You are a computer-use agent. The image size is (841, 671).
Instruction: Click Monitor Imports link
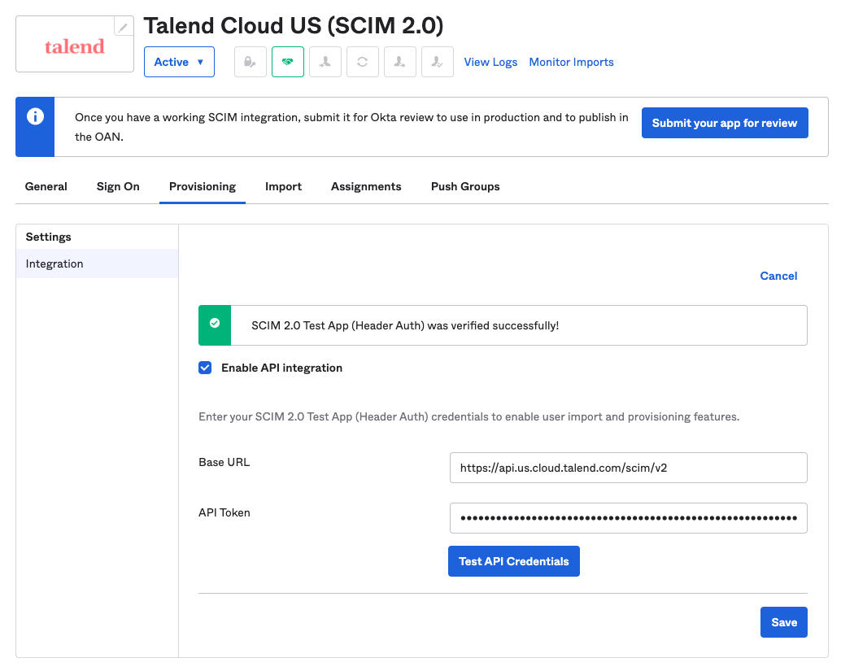click(571, 62)
